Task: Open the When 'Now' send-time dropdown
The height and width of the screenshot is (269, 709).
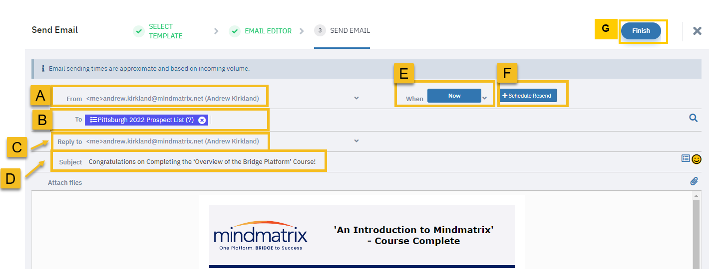Action: click(x=454, y=96)
